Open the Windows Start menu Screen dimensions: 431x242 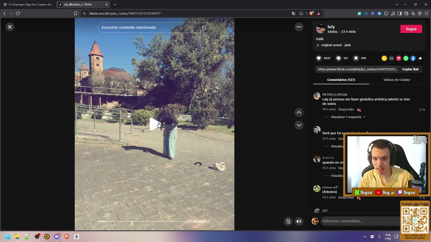[7, 237]
